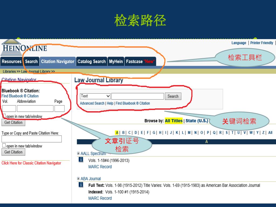This screenshot has height=207, width=276.
Task: Open the Printer Friendly link
Action: [x=261, y=43]
